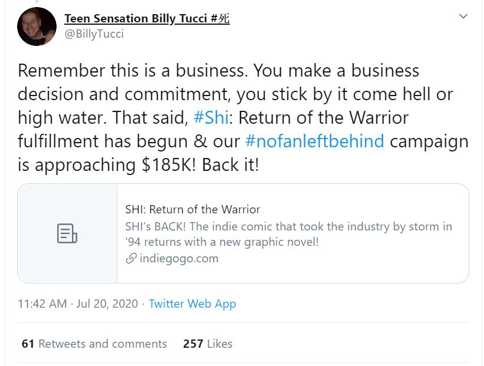484x366 pixels.
Task: Open the Twitter Web App source link
Action: [x=192, y=304]
